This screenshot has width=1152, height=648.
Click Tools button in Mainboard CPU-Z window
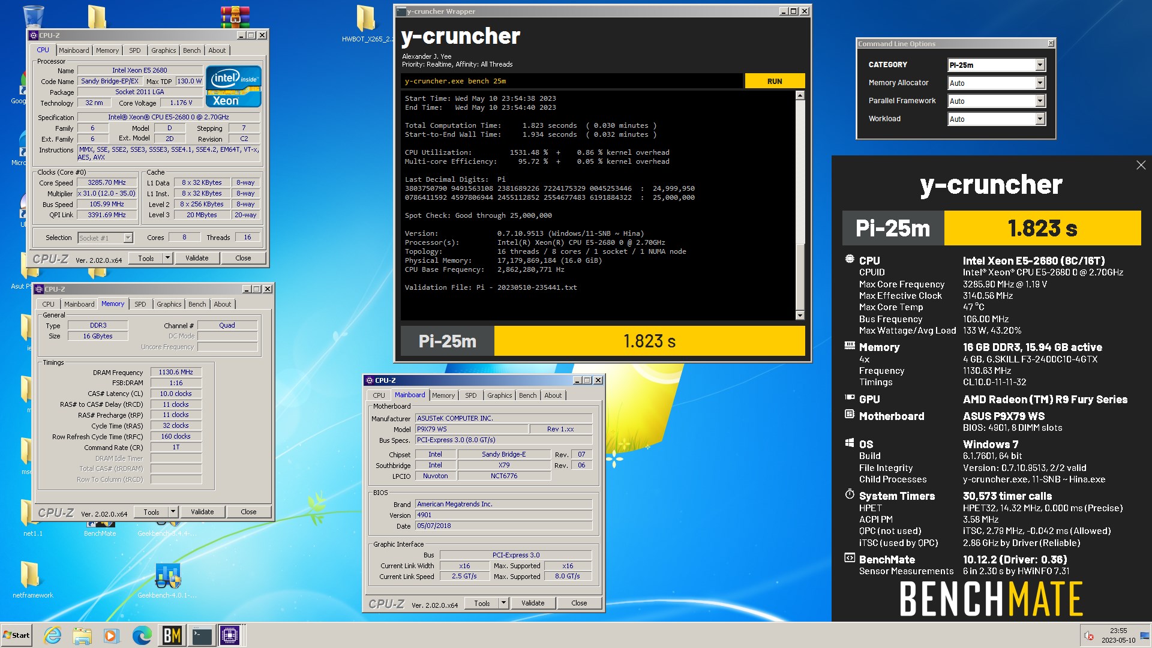[482, 603]
